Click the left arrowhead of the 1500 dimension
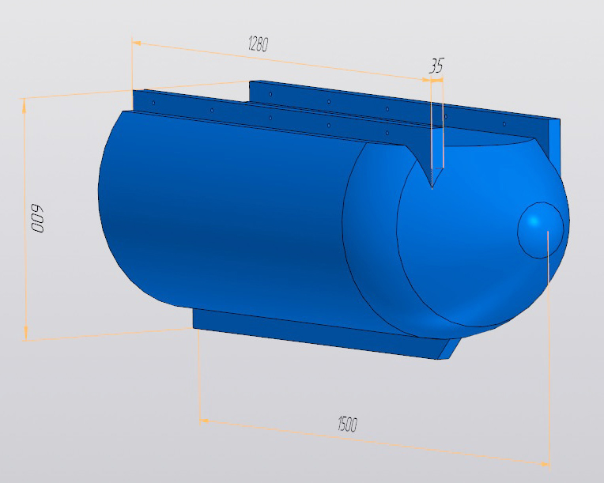The image size is (604, 483). pos(204,421)
